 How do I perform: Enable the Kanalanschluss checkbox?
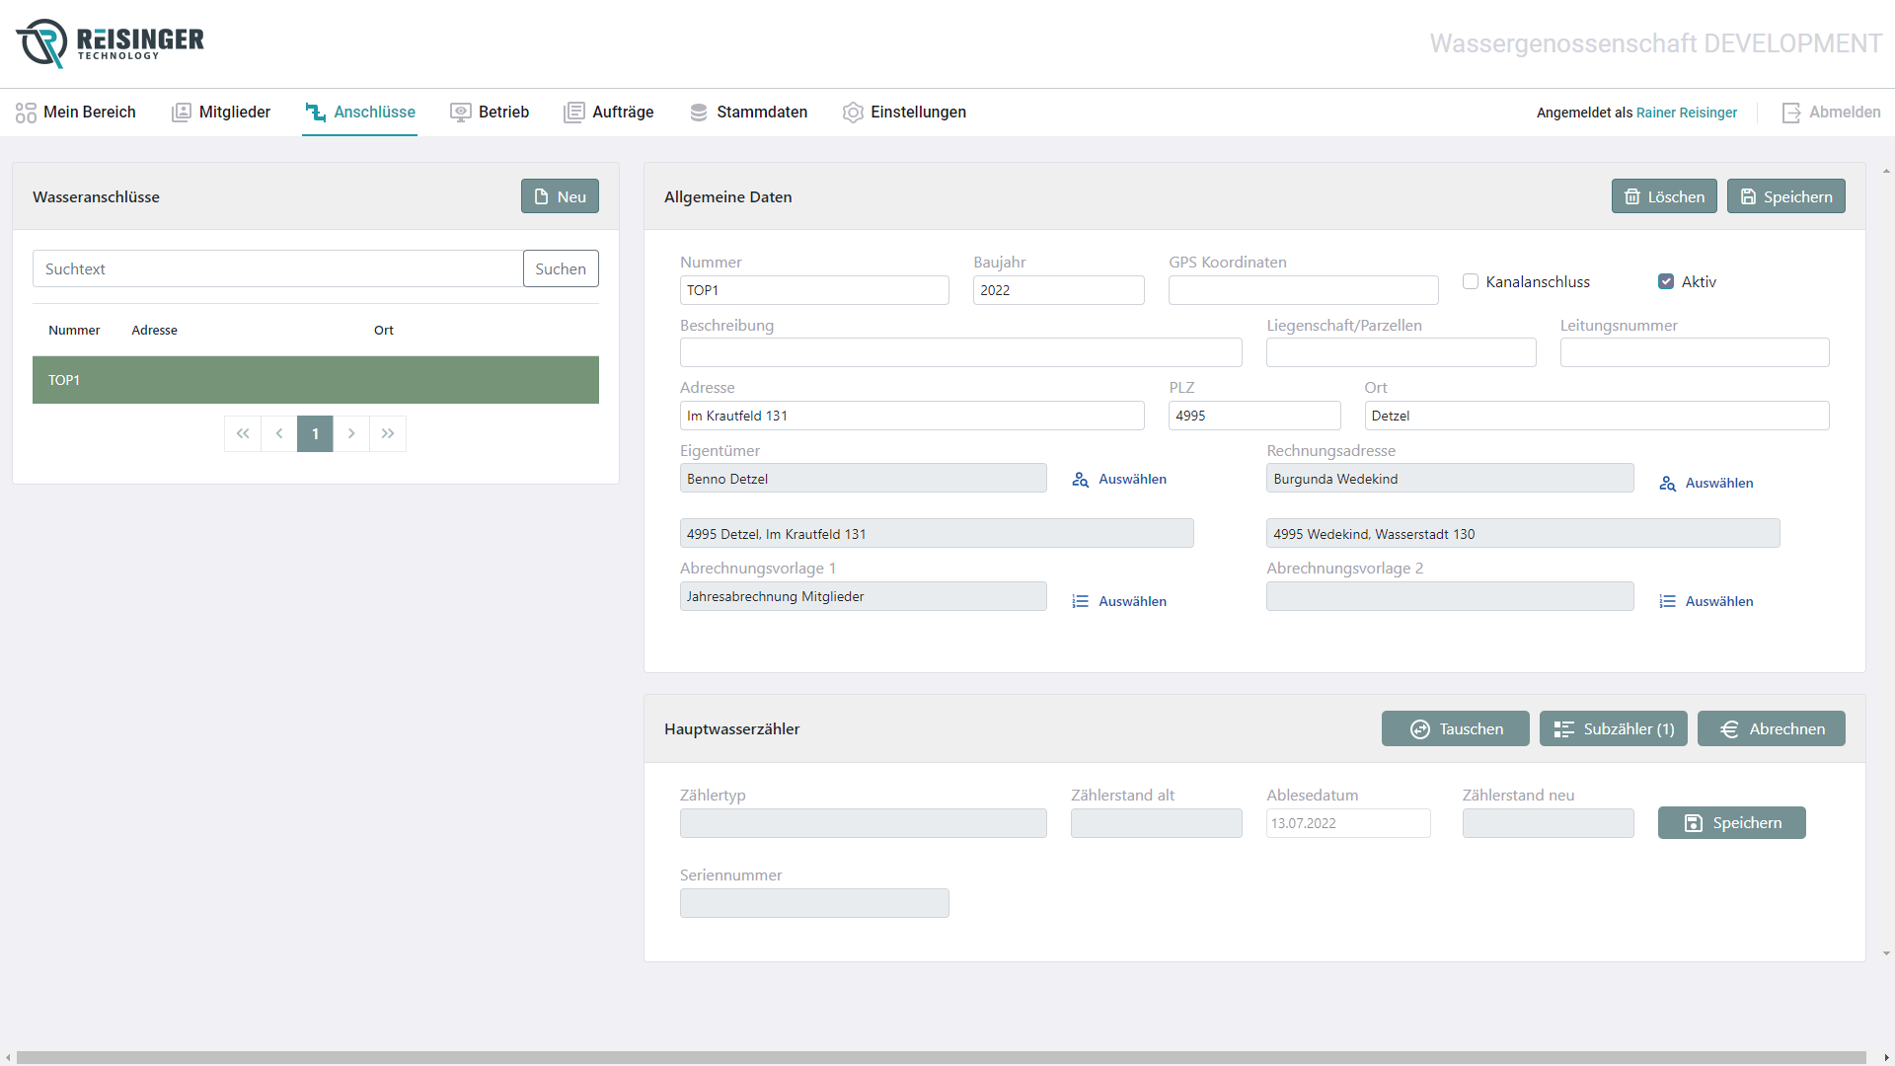tap(1471, 281)
